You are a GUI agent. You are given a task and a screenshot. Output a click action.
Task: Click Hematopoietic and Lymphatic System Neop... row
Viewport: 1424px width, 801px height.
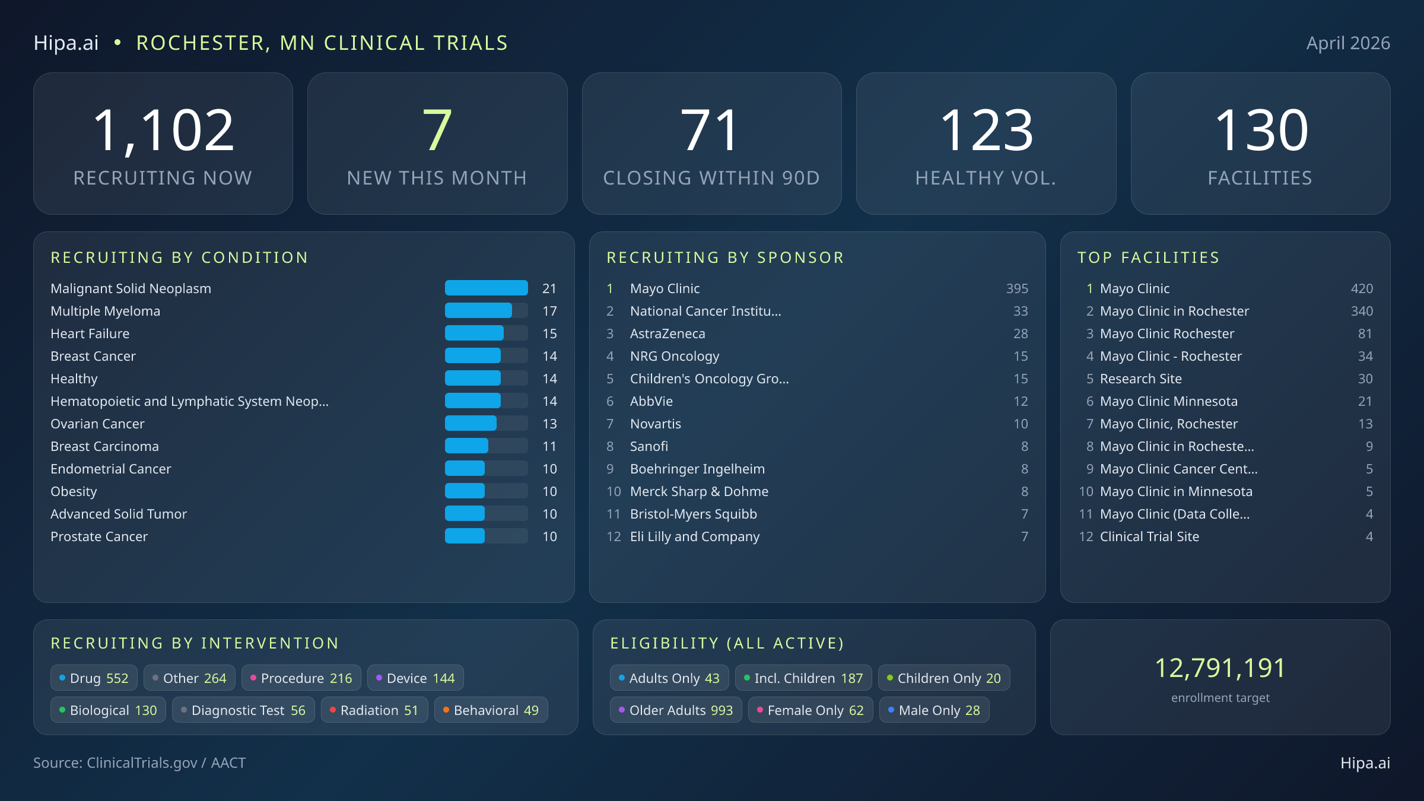(304, 401)
